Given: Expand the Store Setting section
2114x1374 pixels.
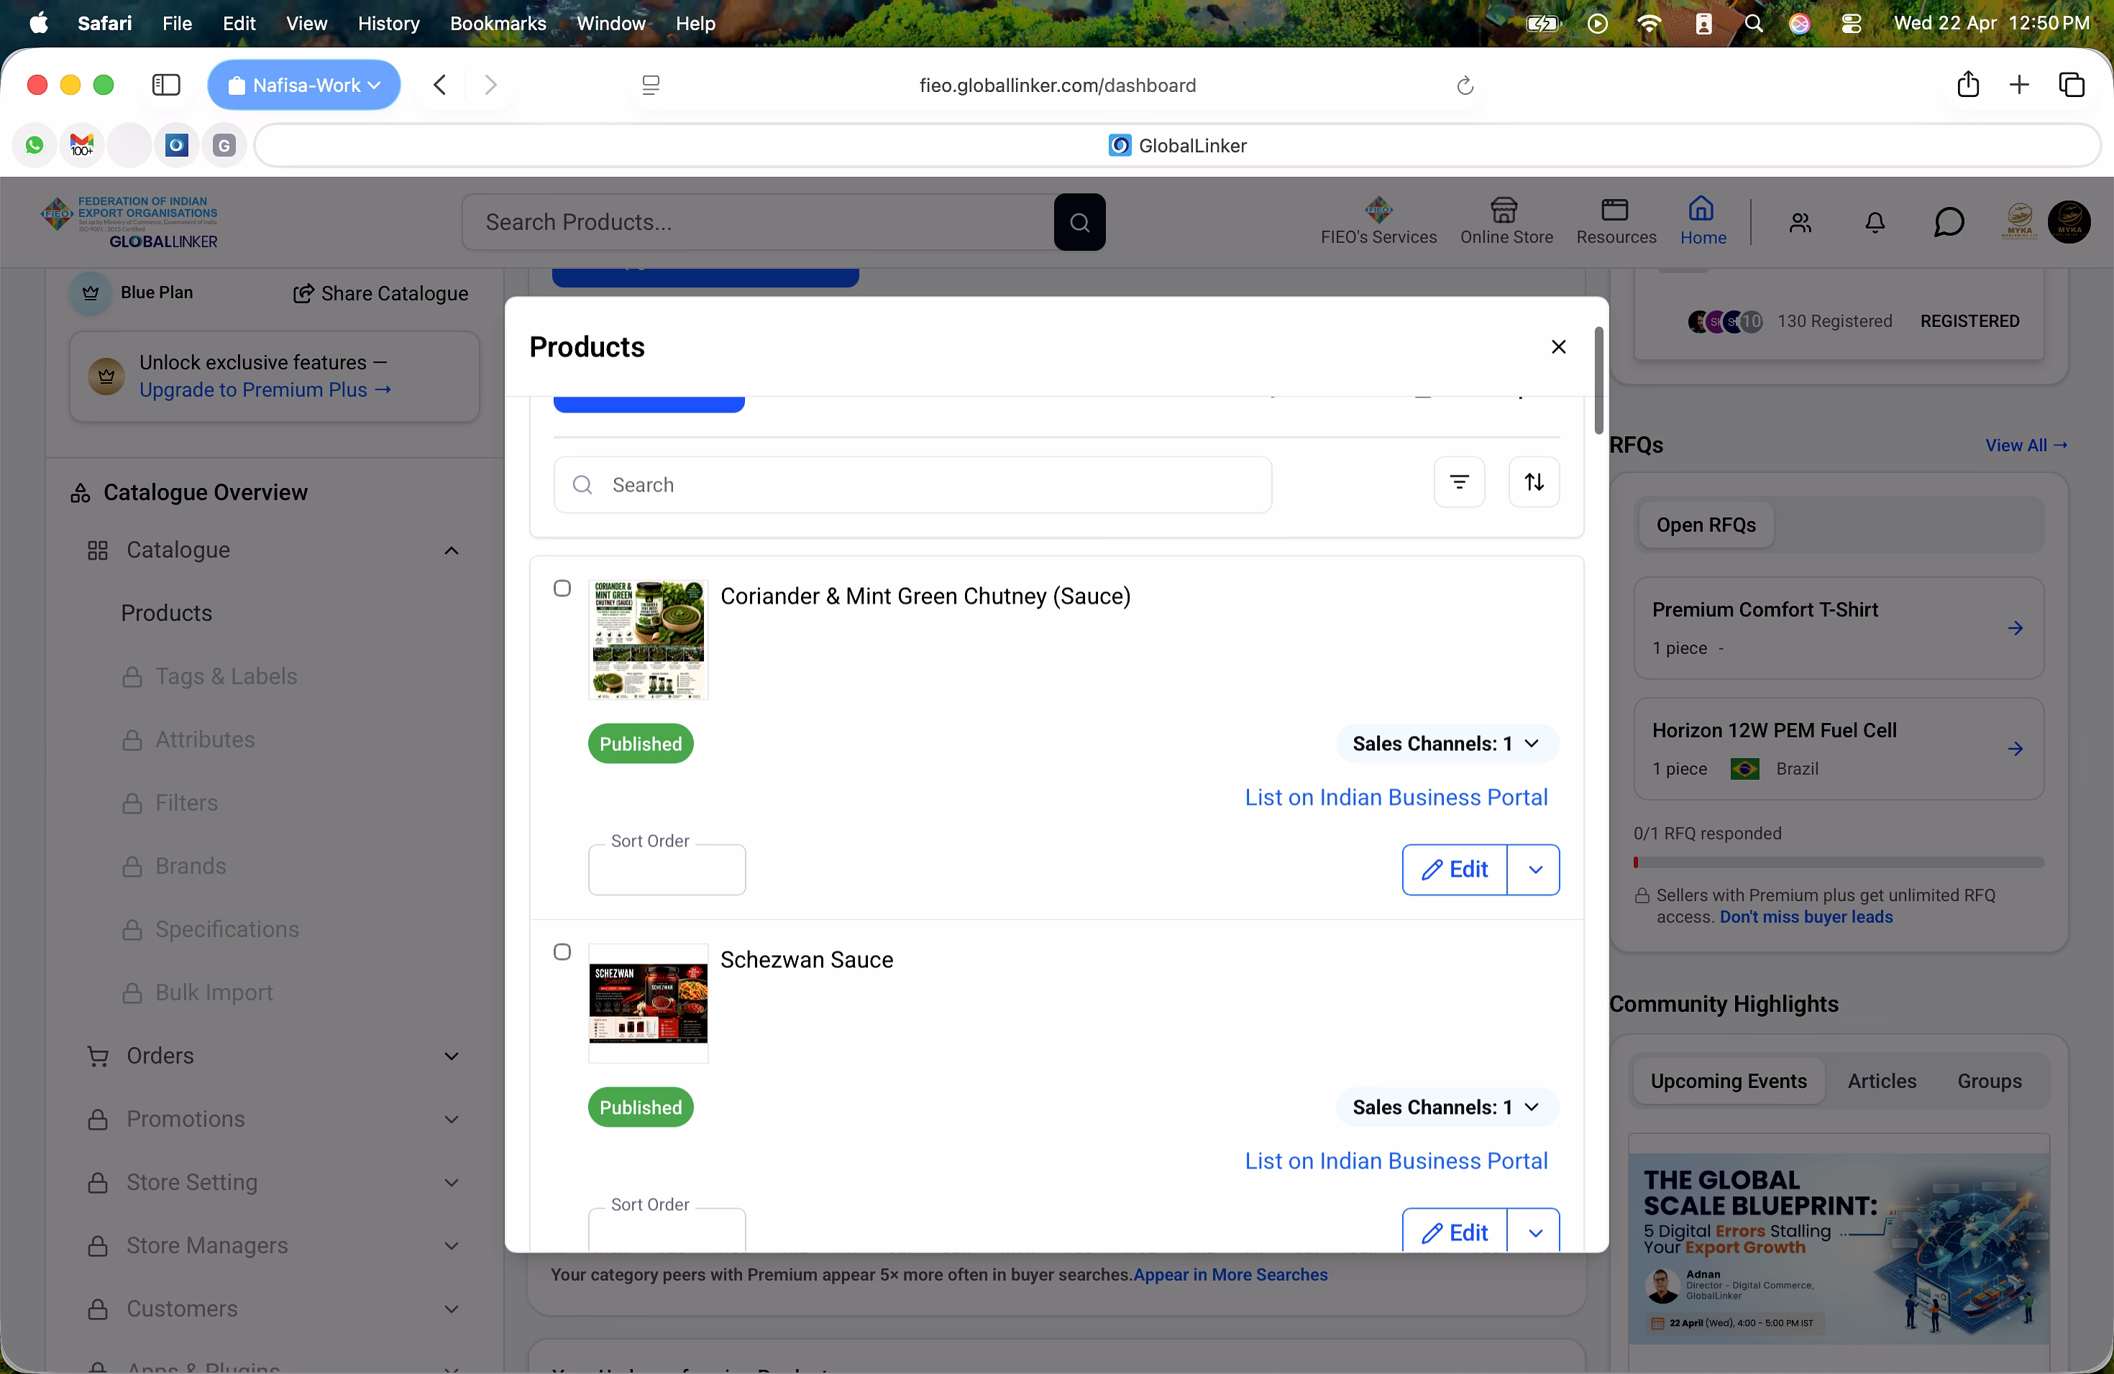Looking at the screenshot, I should point(452,1183).
